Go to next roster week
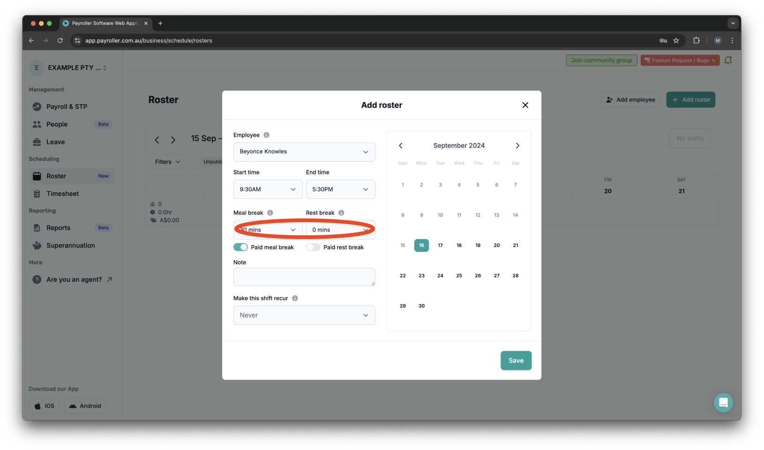The width and height of the screenshot is (764, 450). pos(173,140)
